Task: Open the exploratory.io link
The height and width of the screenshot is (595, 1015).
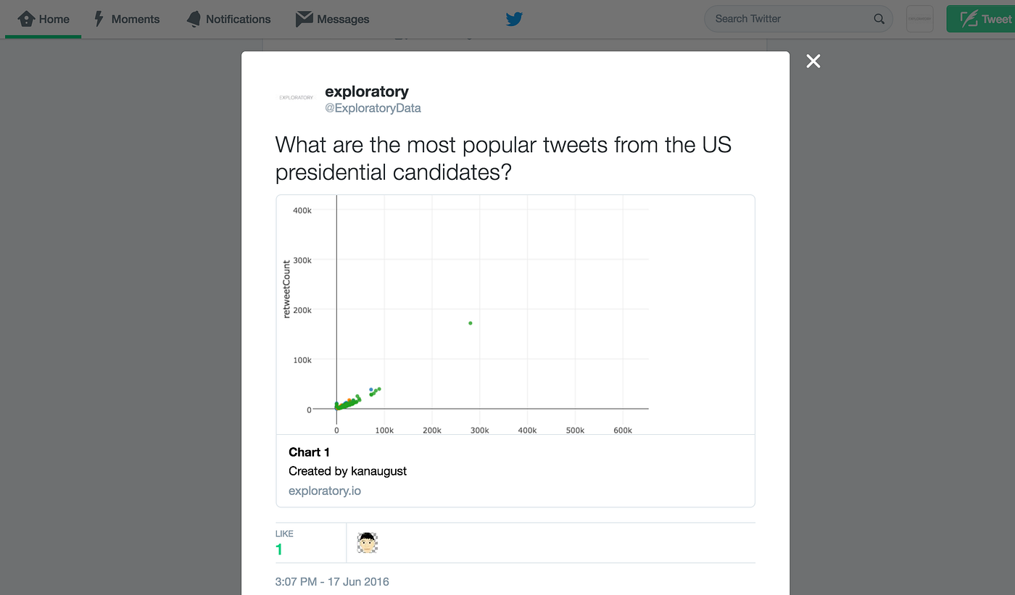Action: [324, 491]
